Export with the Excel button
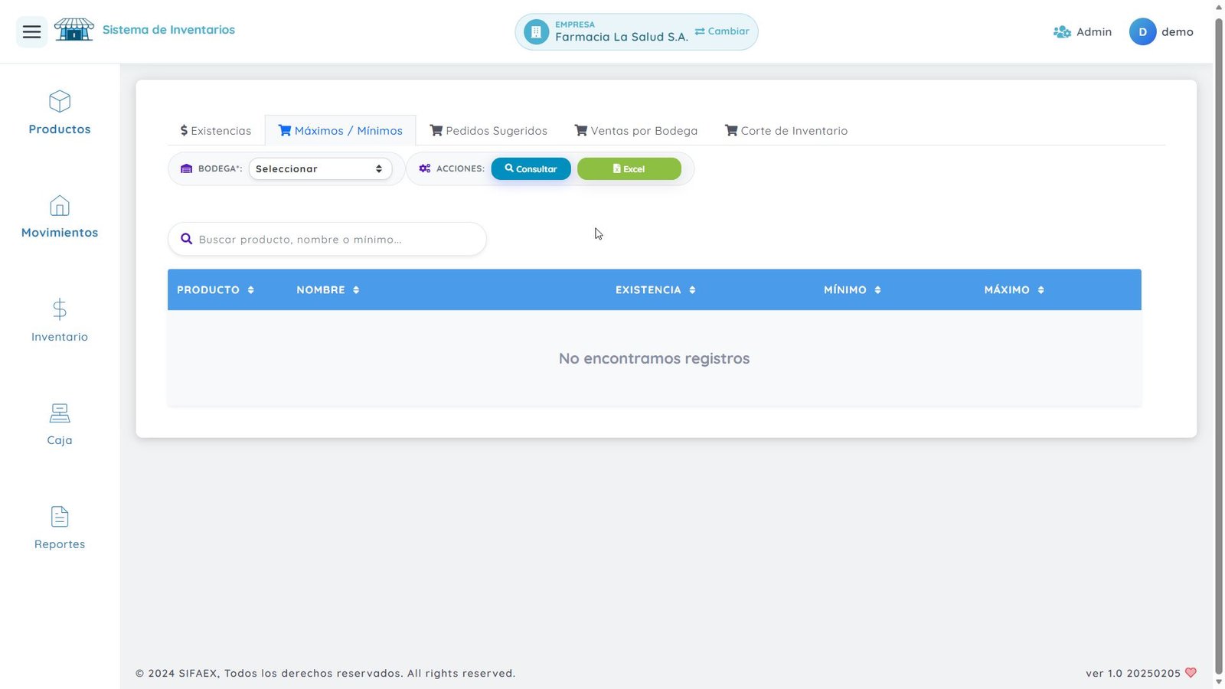 pyautogui.click(x=629, y=168)
